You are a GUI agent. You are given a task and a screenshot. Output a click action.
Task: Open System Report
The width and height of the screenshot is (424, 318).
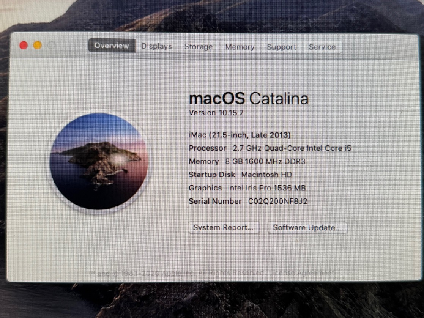click(223, 228)
